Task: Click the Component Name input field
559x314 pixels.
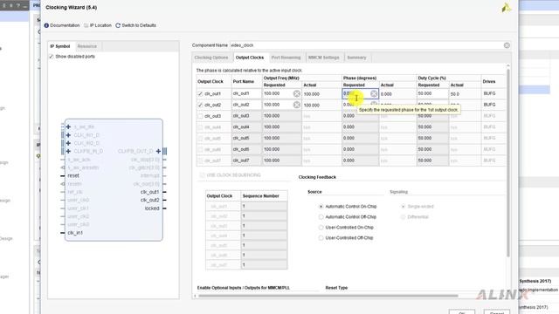Action: [x=366, y=45]
